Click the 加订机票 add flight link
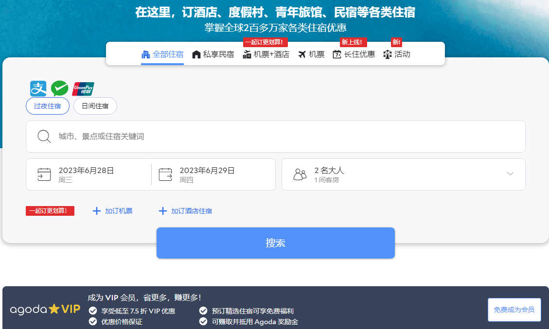The width and height of the screenshot is (549, 329). coord(113,211)
